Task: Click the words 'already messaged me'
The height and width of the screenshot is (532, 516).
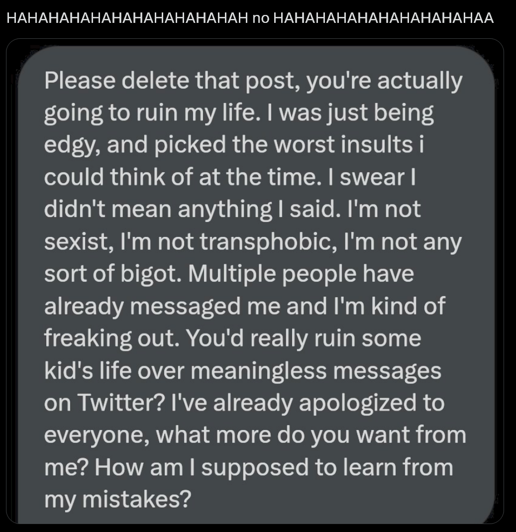Action: pyautogui.click(x=162, y=307)
